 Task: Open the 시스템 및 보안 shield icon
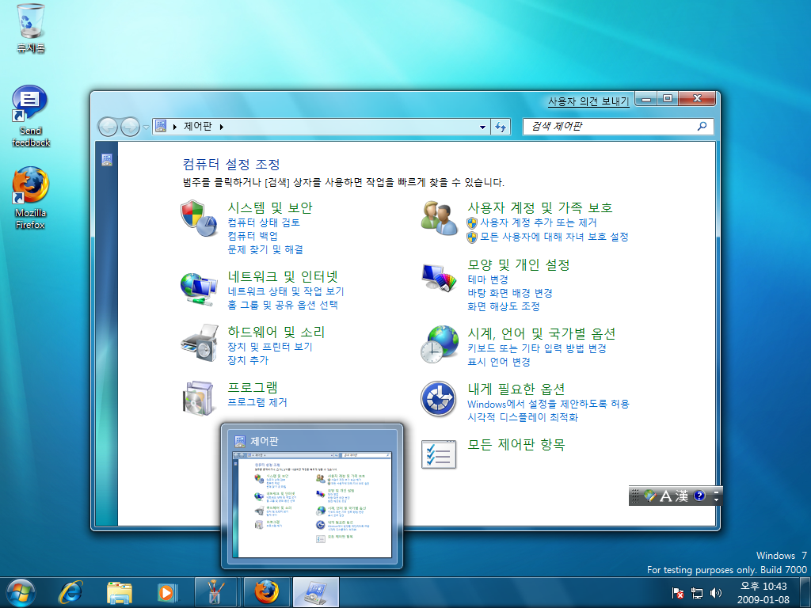click(199, 218)
